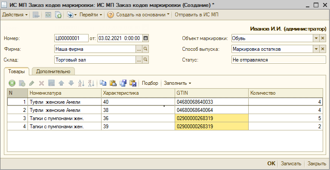Switch to the Дополнительно tab

[x=53, y=71]
